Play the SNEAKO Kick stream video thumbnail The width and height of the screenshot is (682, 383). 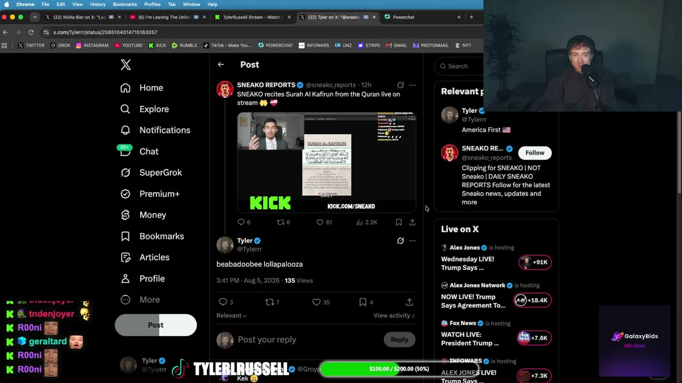pos(327,162)
